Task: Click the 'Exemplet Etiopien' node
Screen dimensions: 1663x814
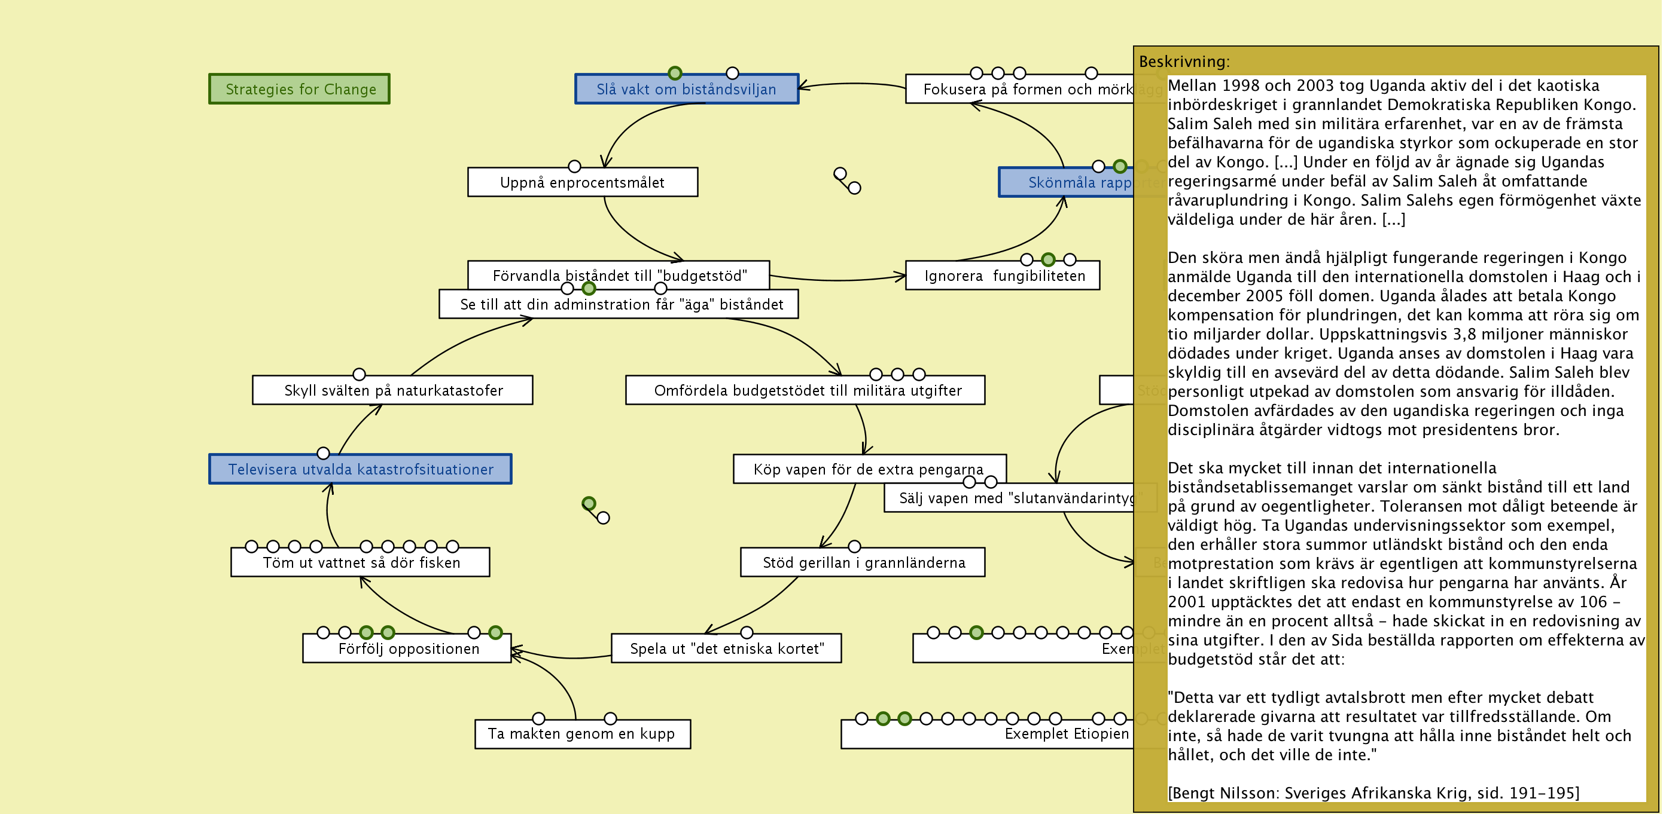Action: 1065,735
